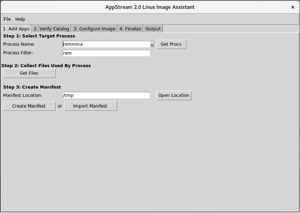Open the Output tab
Screen dimensions: 300x213
153,29
